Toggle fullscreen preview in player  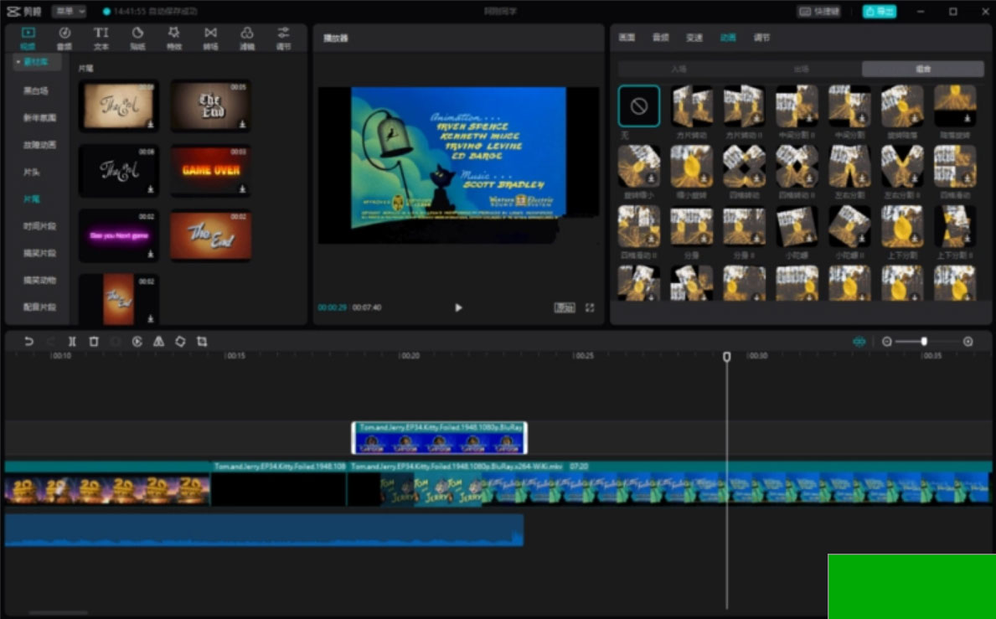click(590, 308)
